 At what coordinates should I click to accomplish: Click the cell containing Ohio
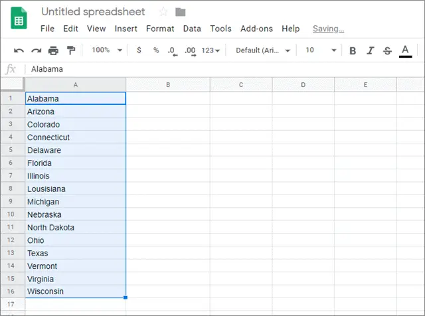click(x=76, y=240)
